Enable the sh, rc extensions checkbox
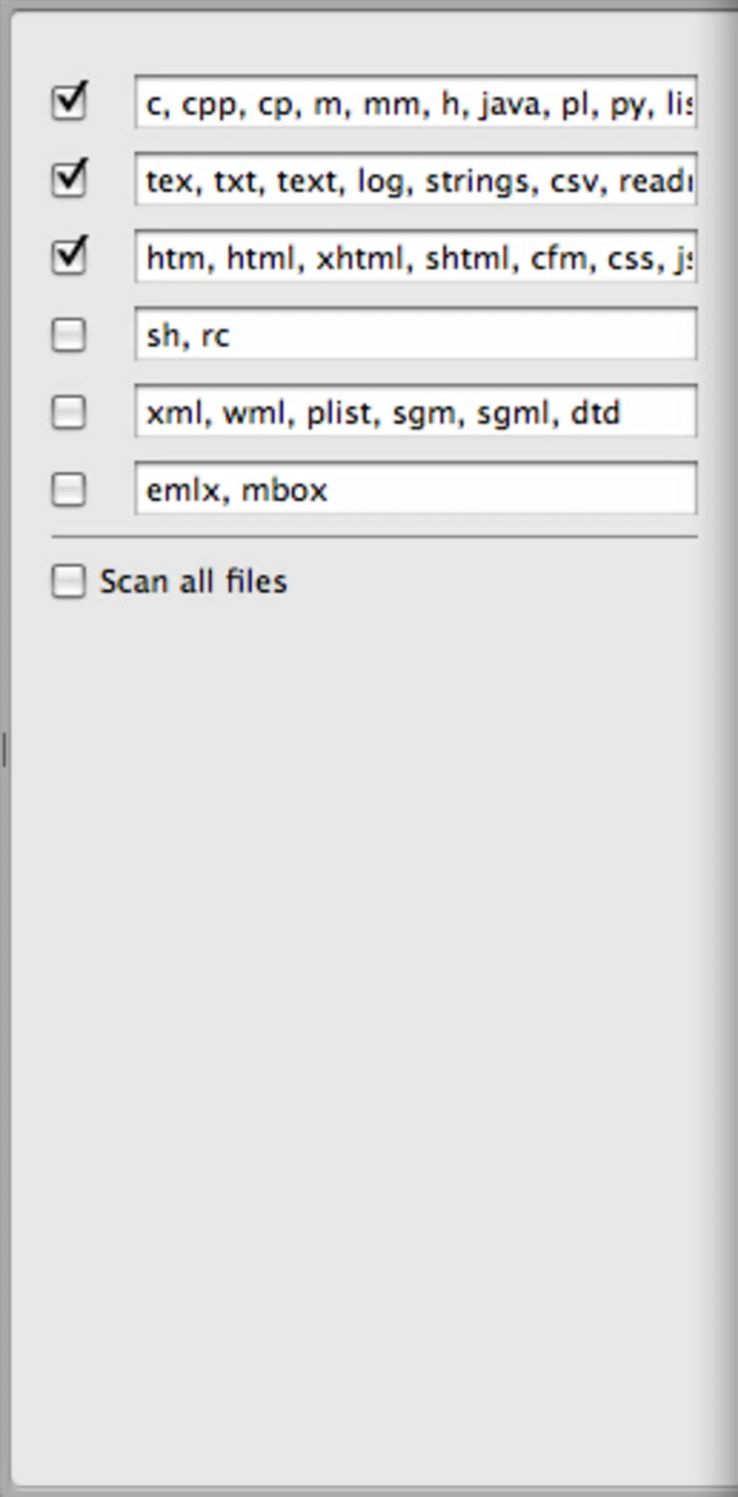The image size is (738, 1497). 69,335
